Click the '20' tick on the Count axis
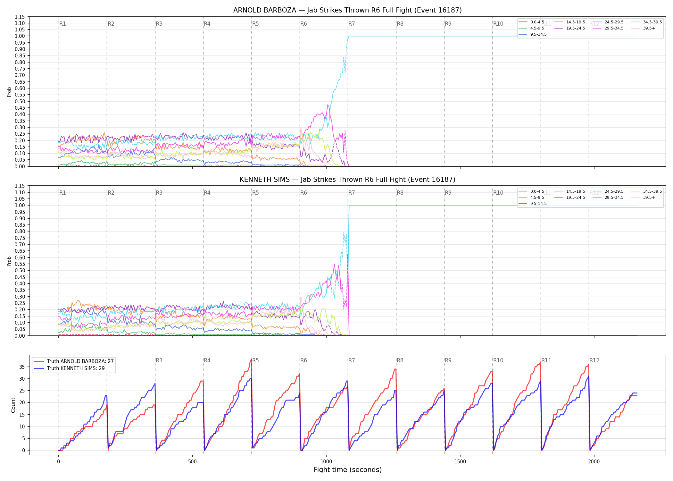This screenshot has height=481, width=673. point(22,403)
